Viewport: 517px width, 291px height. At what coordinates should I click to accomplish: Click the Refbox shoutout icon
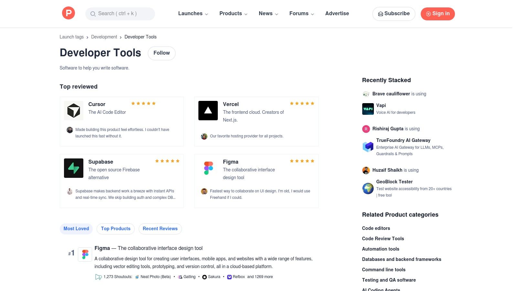coord(229,277)
